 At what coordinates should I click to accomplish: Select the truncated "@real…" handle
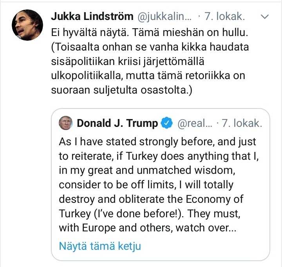195,123
